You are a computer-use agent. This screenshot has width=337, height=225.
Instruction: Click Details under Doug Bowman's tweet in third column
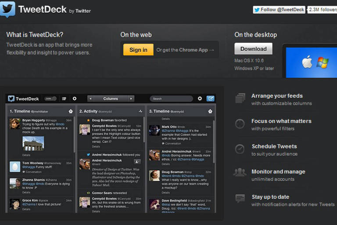tap(166, 193)
